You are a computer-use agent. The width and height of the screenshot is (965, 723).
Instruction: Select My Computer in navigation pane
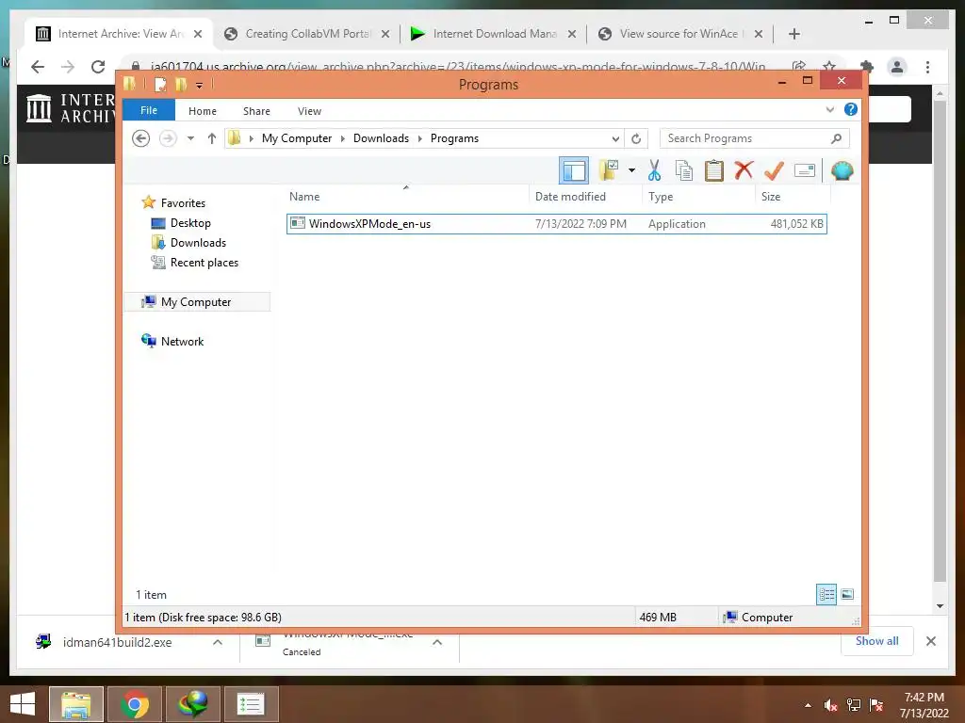pyautogui.click(x=196, y=302)
